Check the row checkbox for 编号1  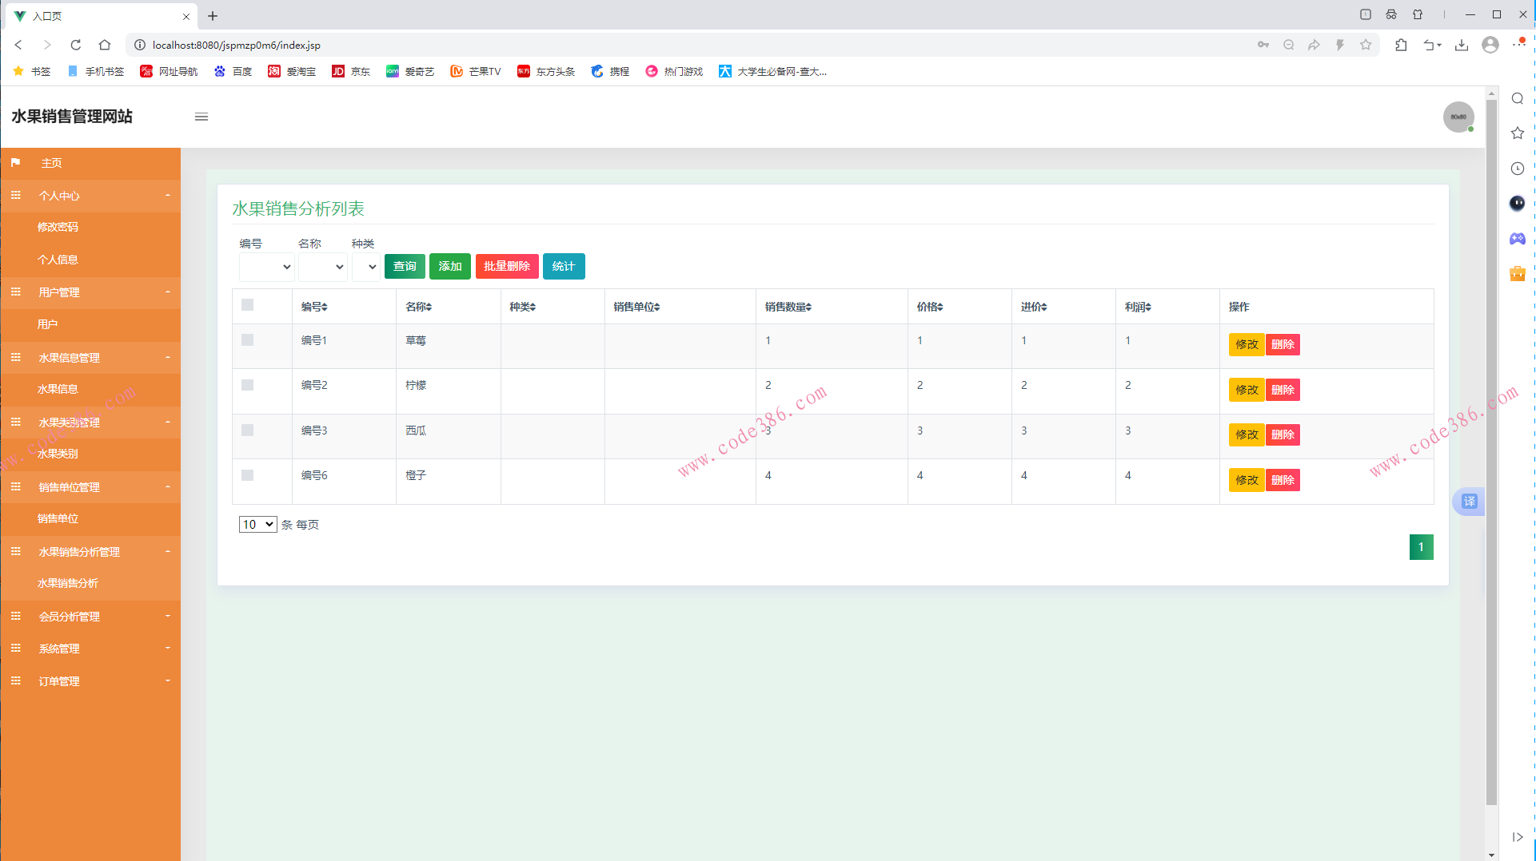(x=248, y=340)
